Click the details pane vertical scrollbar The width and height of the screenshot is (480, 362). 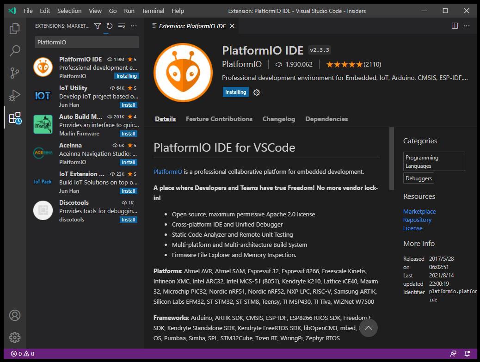(392, 159)
